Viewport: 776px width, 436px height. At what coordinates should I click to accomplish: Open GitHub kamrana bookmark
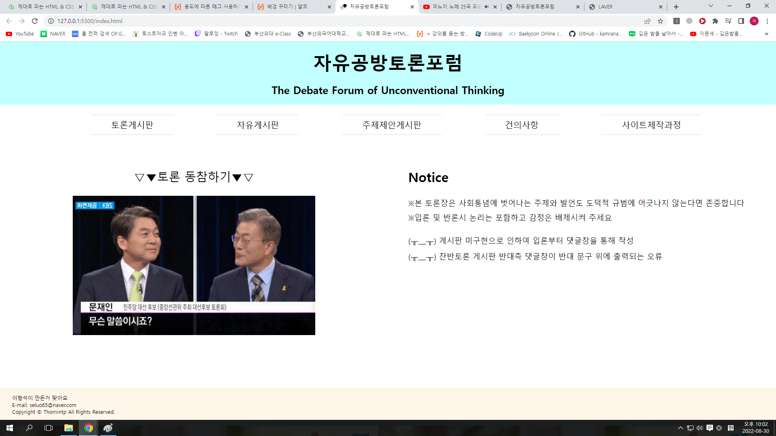596,34
